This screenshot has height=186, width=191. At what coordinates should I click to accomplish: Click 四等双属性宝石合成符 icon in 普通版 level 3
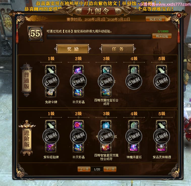(x=106, y=92)
